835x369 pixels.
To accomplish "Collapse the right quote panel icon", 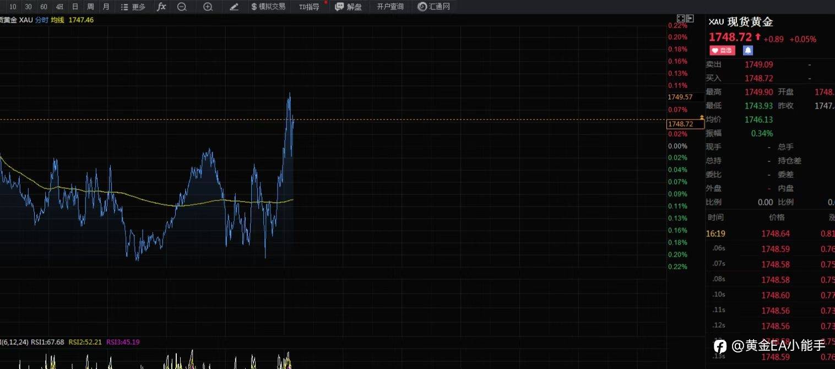I will (690, 19).
